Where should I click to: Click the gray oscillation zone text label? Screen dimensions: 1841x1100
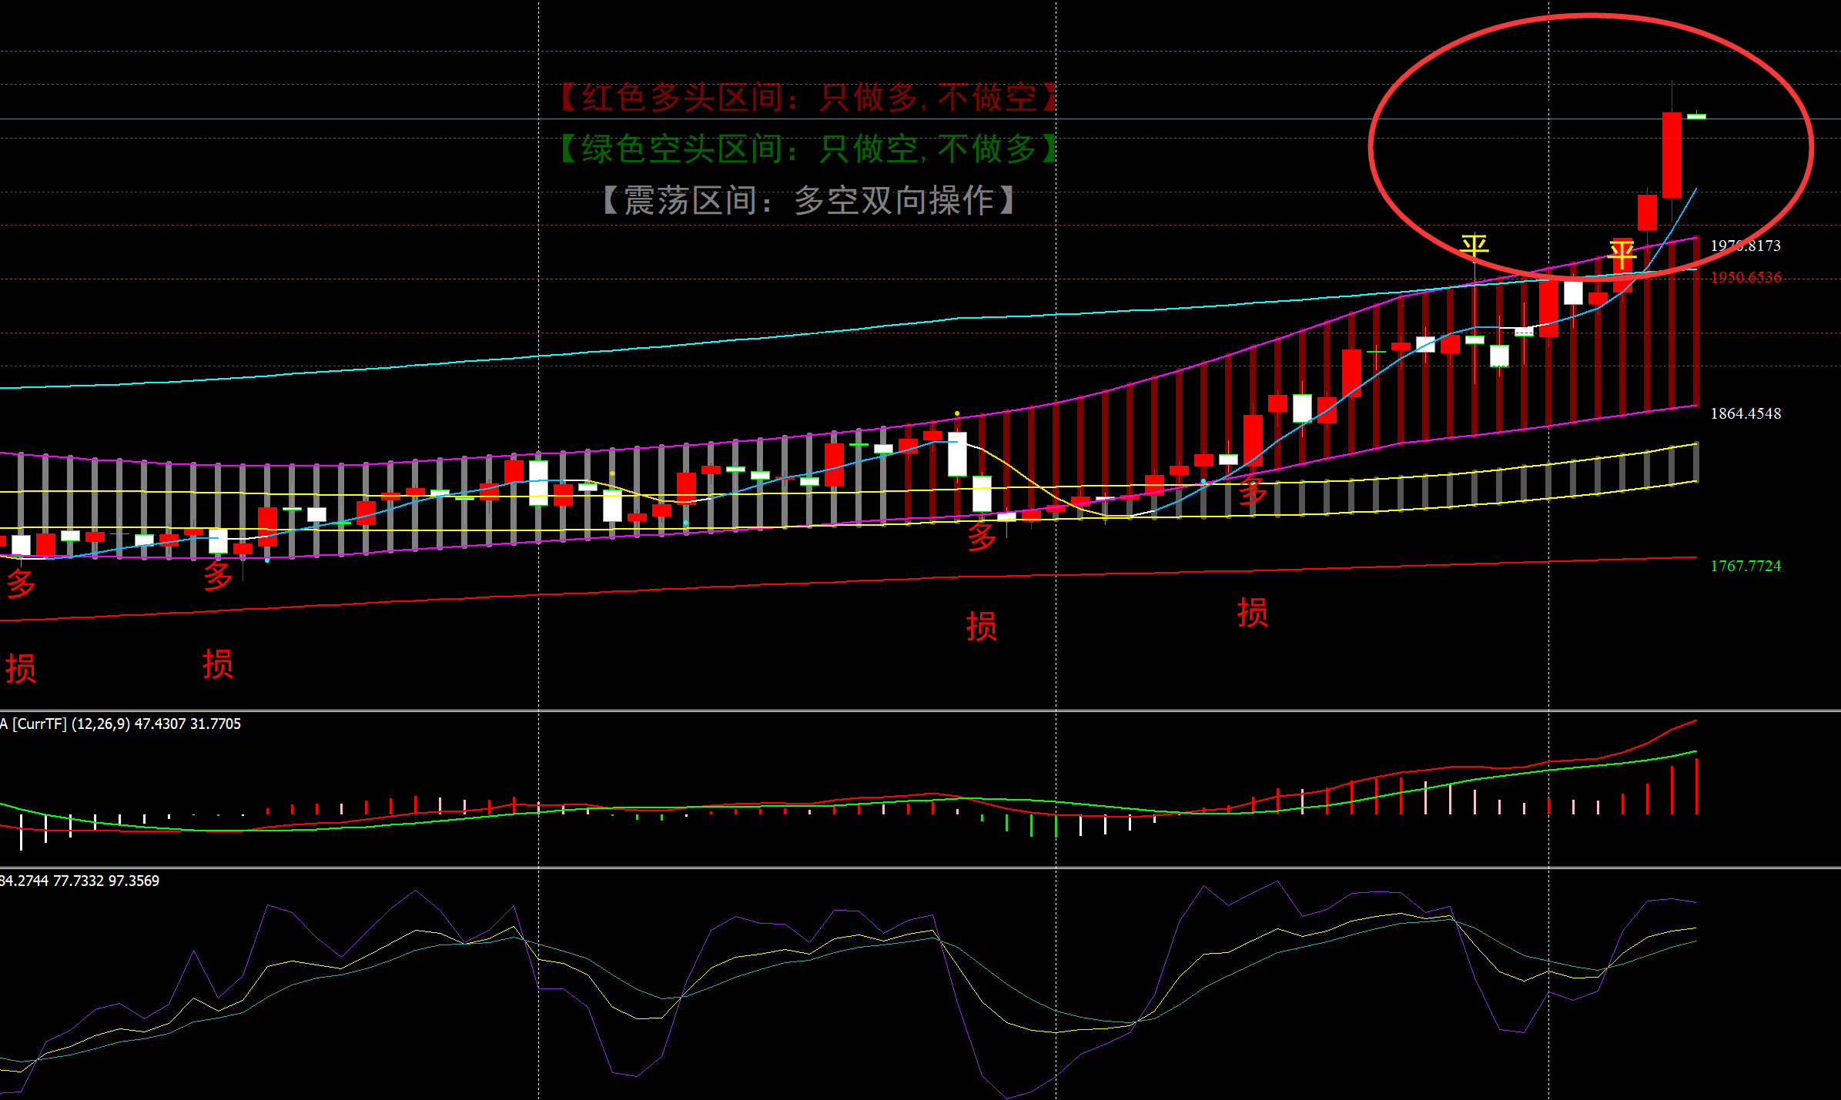[x=808, y=200]
